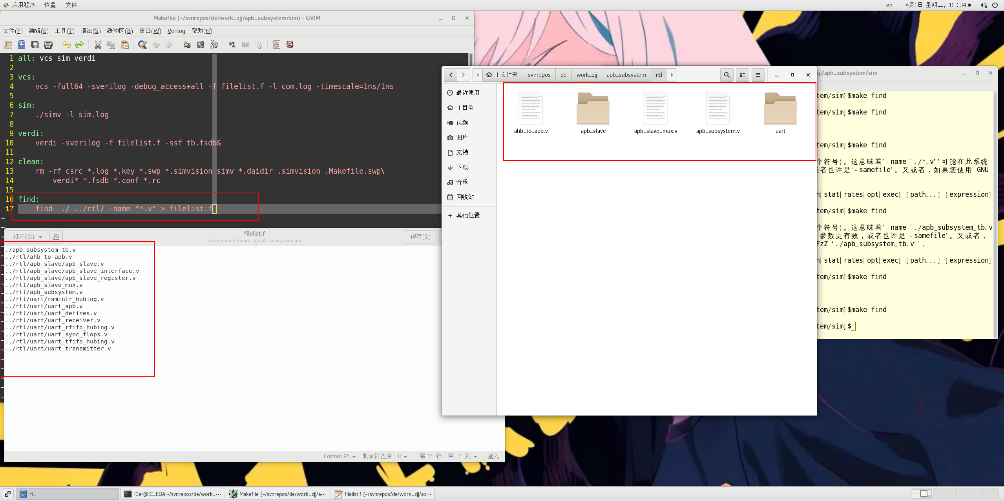This screenshot has width=1004, height=501.
Task: Open the Verilog menu in GVIM
Action: click(x=176, y=31)
